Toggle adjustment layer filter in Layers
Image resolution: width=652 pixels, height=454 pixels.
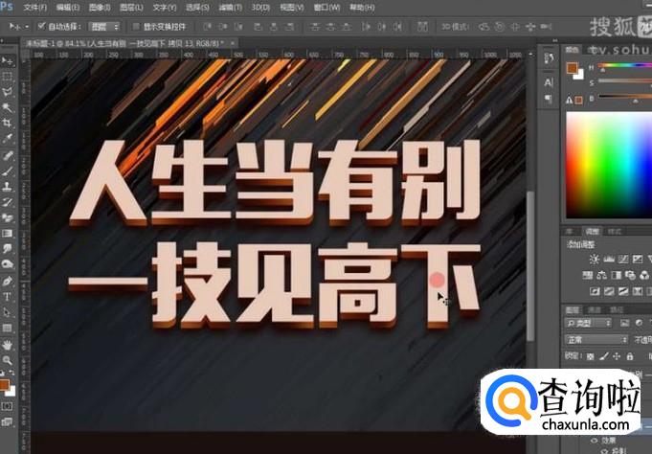[x=640, y=323]
